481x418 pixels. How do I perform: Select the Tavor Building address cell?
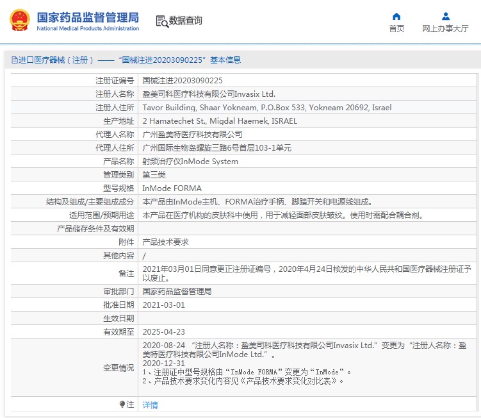(307, 108)
